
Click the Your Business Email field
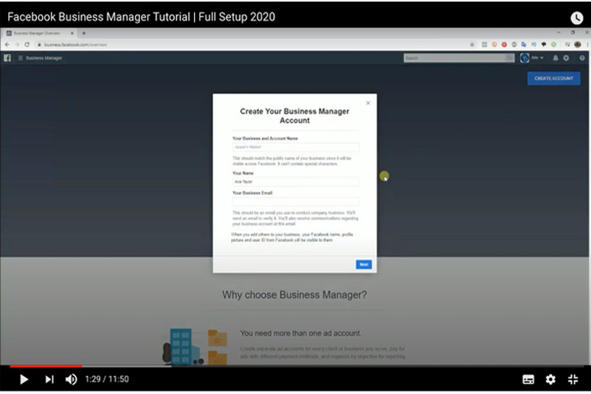point(295,202)
